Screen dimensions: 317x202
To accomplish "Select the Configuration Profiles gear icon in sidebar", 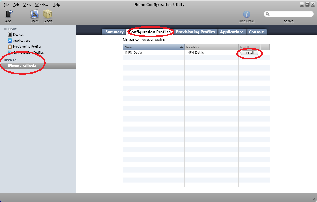I will tap(10, 53).
